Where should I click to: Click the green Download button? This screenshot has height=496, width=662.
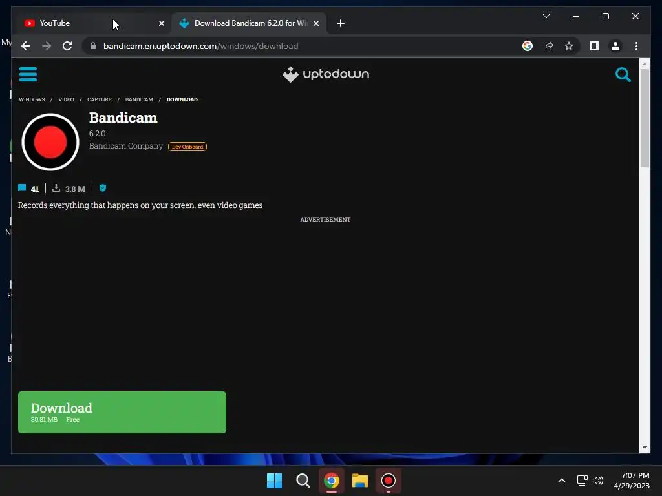(x=122, y=412)
